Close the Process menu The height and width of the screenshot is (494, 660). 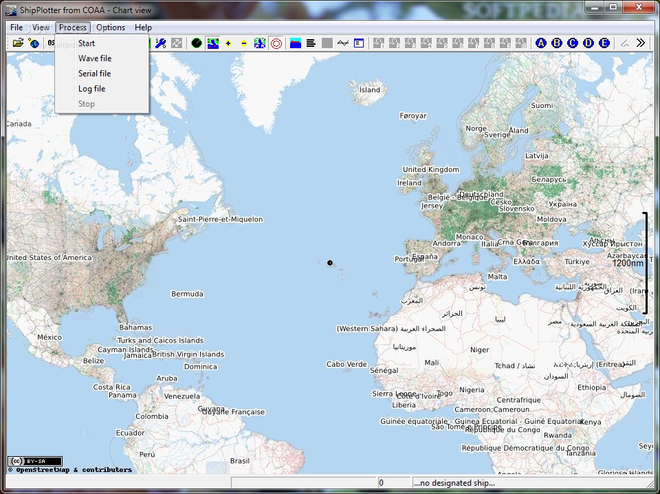(x=73, y=28)
